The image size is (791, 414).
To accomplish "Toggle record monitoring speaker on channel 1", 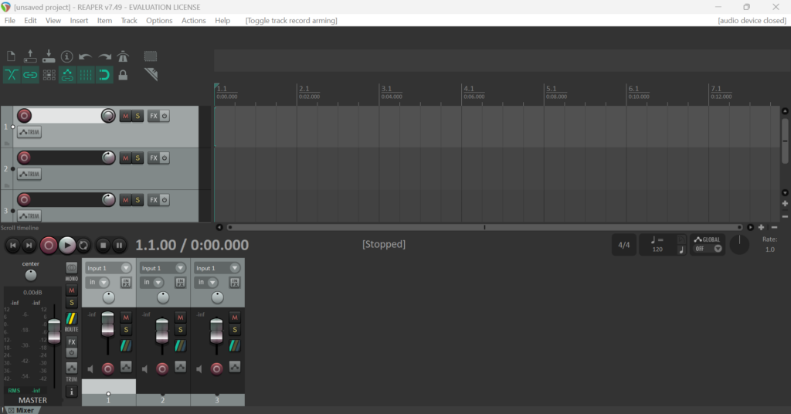I will coord(90,369).
